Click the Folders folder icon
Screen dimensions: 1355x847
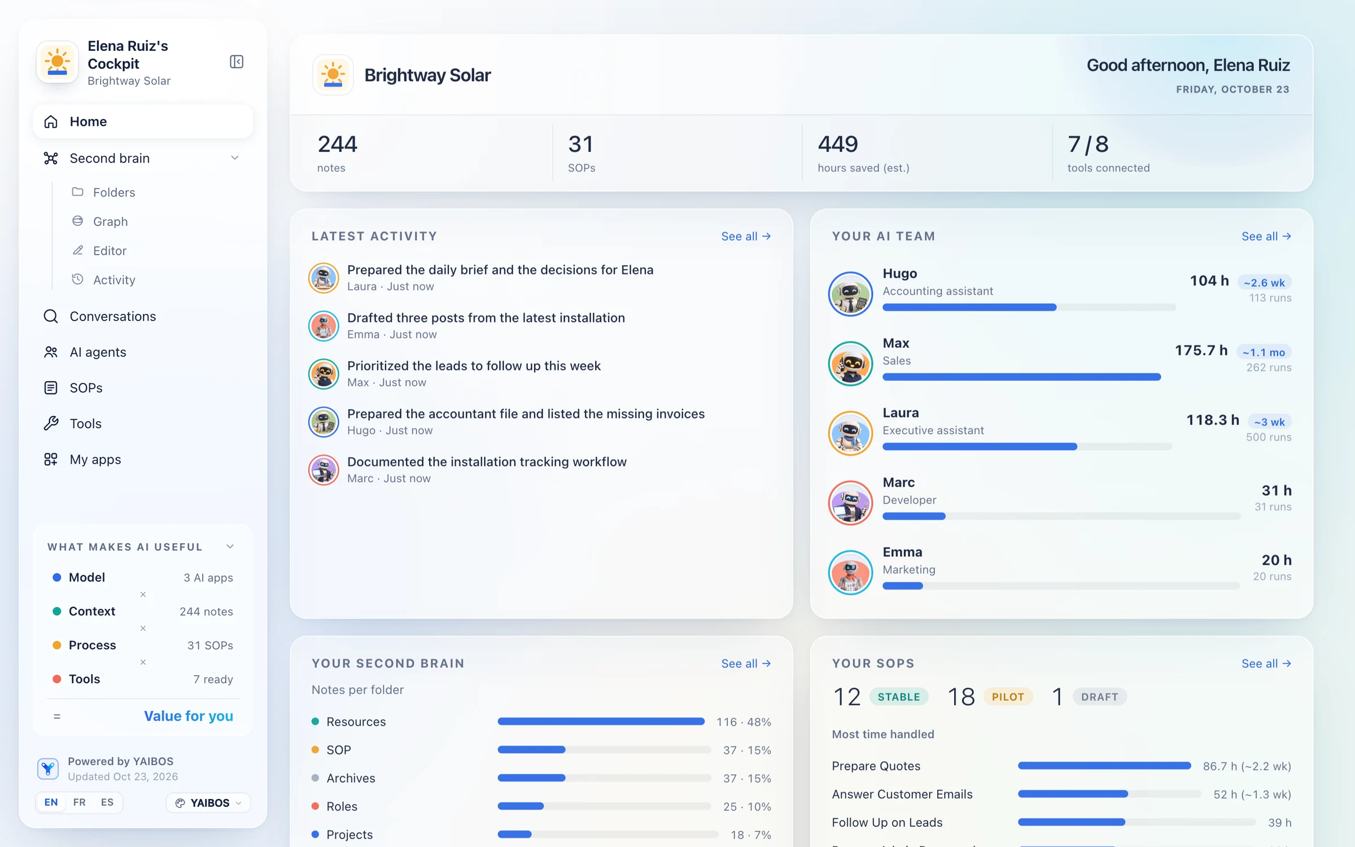point(78,192)
